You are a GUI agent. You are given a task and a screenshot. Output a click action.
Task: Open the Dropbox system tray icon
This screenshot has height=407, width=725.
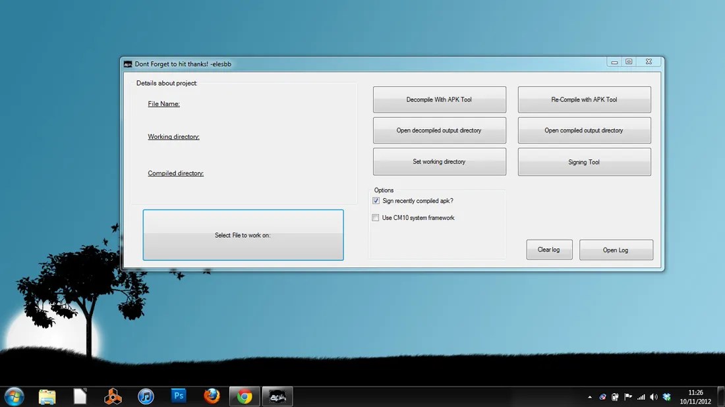667,397
